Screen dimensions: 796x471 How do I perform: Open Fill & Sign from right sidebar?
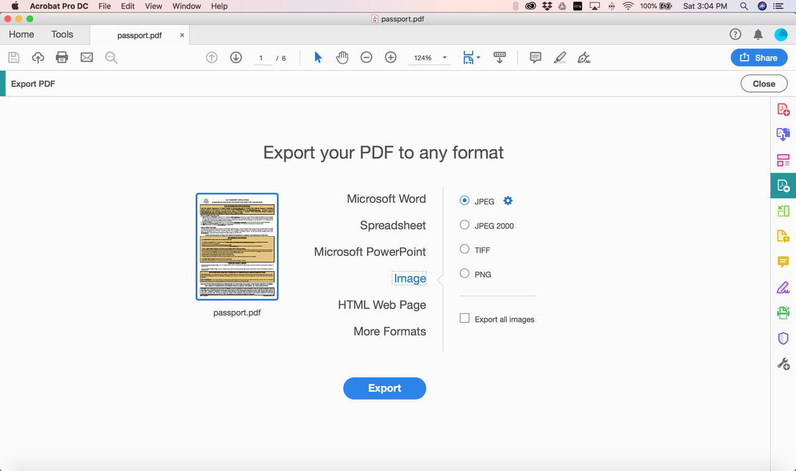point(783,287)
